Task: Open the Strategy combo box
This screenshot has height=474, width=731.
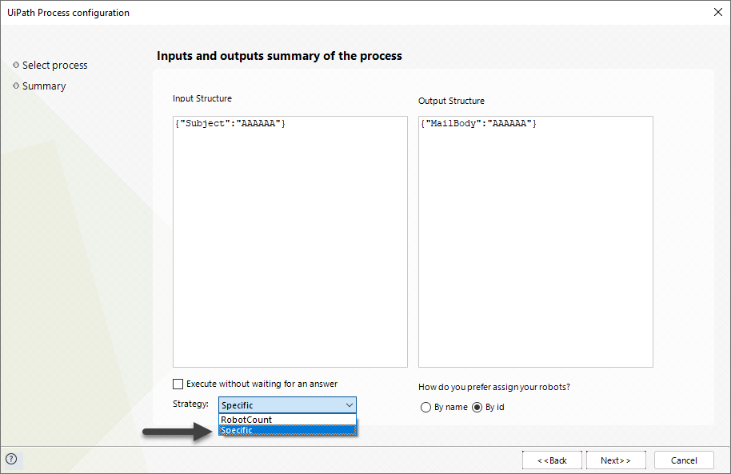Action: click(287, 405)
